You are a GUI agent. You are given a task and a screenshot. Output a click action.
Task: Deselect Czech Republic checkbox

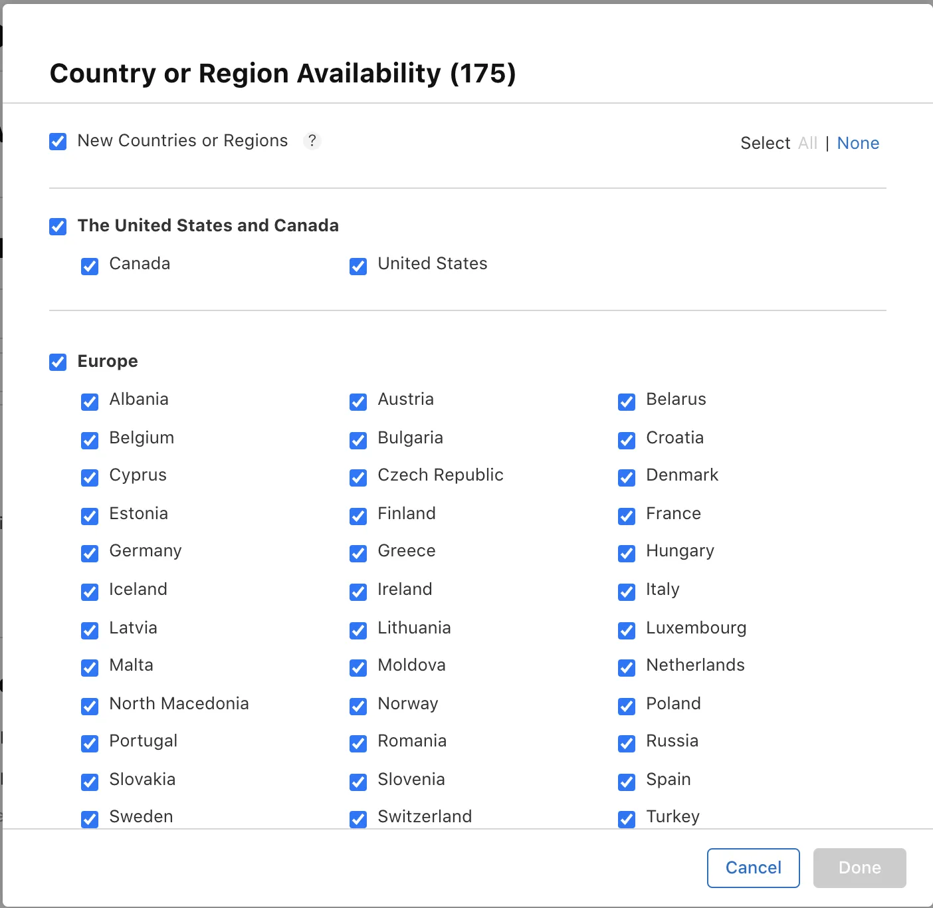(x=358, y=478)
